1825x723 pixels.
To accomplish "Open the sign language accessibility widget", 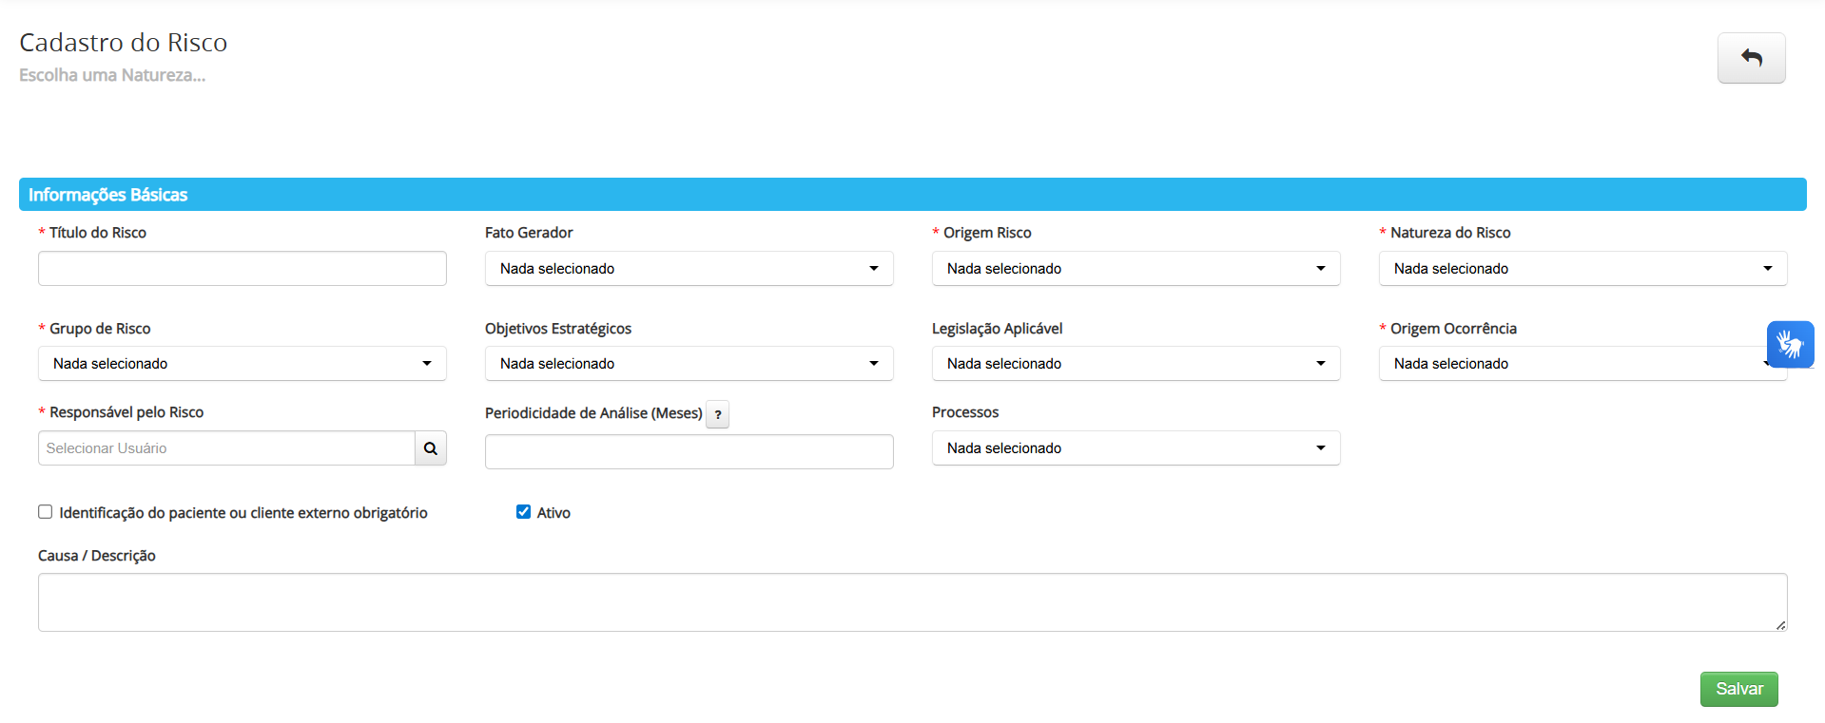I will point(1790,344).
